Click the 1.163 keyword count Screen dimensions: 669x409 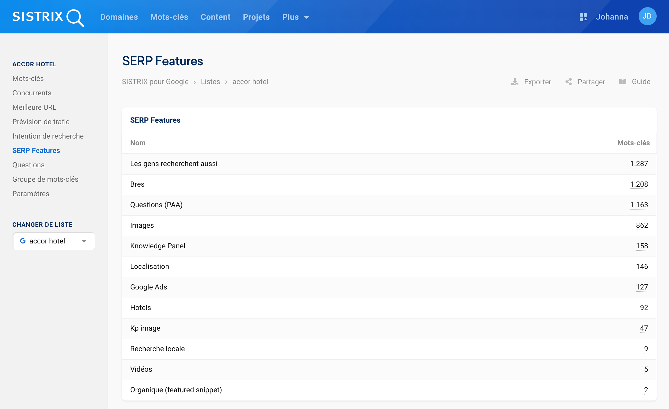coord(639,205)
